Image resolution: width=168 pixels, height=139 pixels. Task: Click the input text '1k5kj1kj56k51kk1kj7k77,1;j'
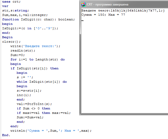(x=137, y=11)
